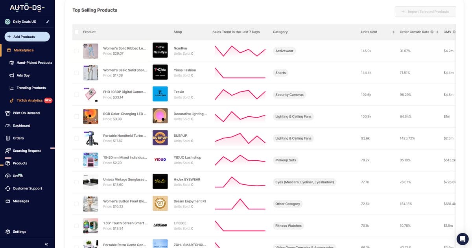Screen dimensions: 472x248
Task: Click the YIDUO Lash shop logo
Action: (160, 160)
